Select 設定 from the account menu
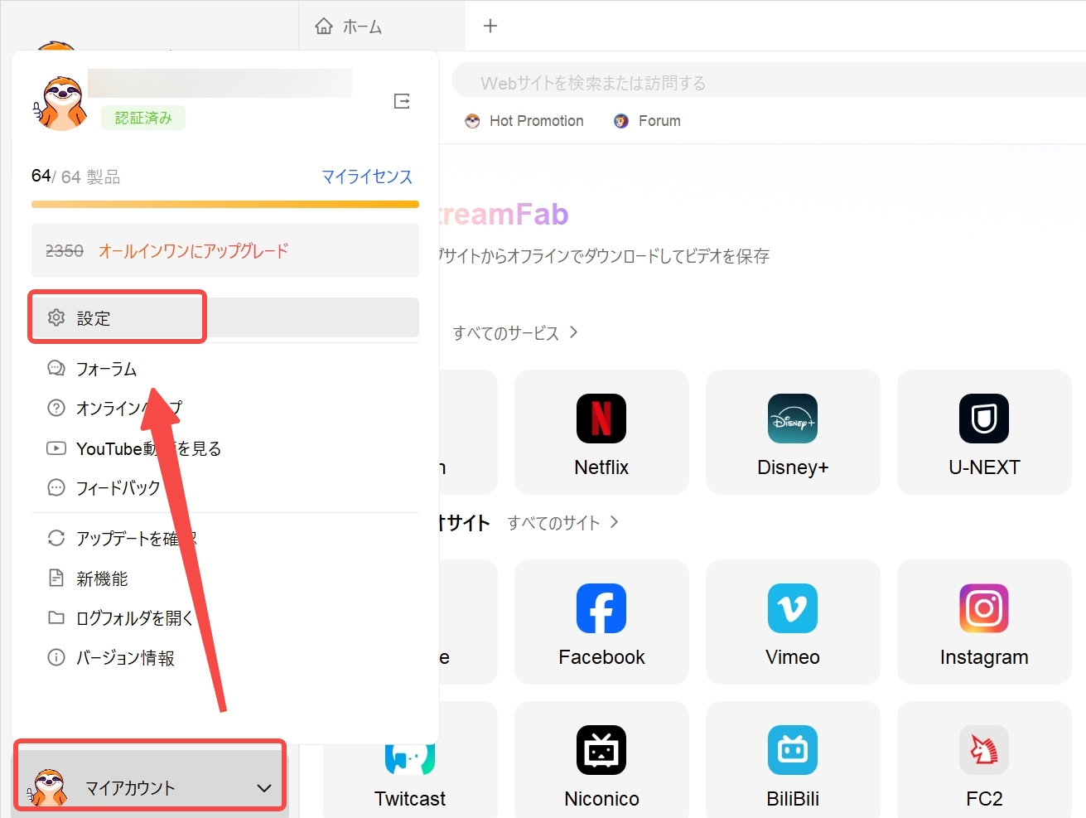1086x818 pixels. [x=225, y=317]
